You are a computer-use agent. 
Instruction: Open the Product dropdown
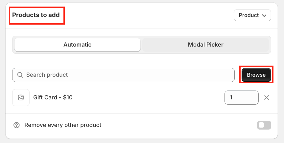252,15
